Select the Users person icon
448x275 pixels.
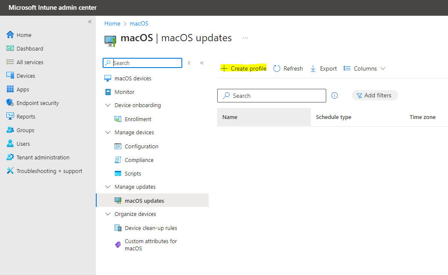(10, 144)
